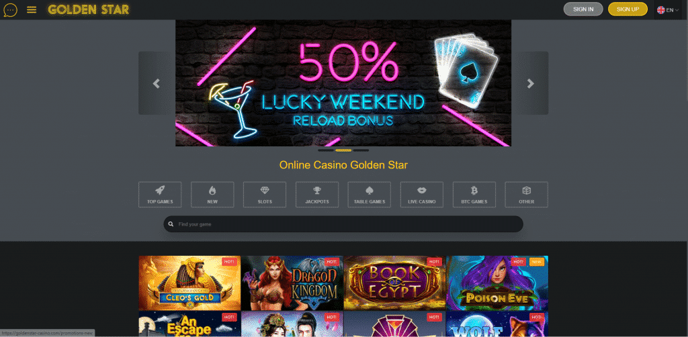Go to the next banner slide arrow
688x337 pixels.
pos(531,83)
